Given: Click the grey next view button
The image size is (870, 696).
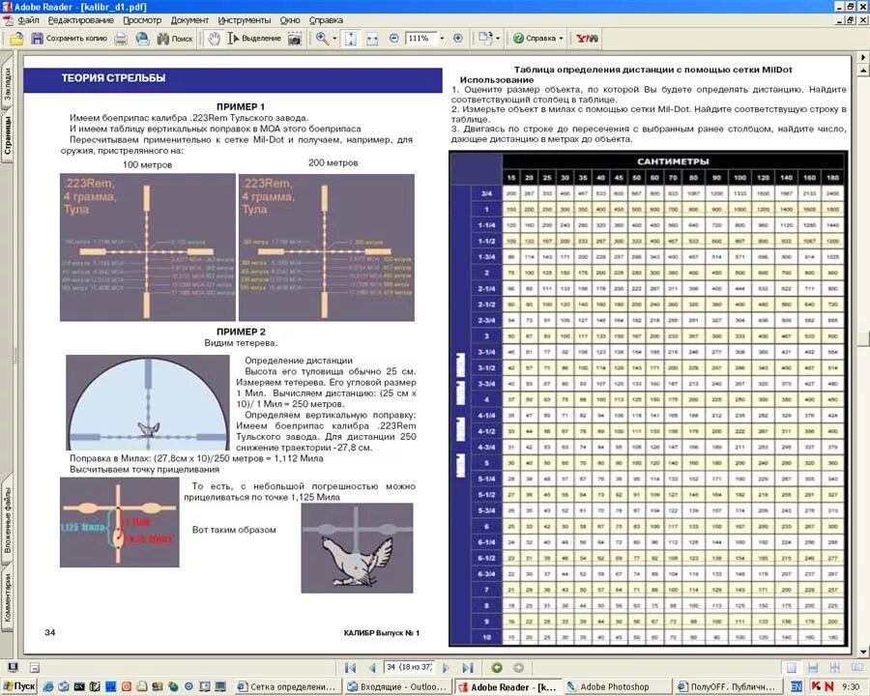Looking at the screenshot, I should click(518, 668).
